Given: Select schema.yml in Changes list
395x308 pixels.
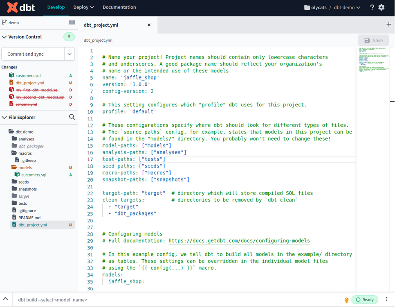Looking at the screenshot, I should 26,104.
